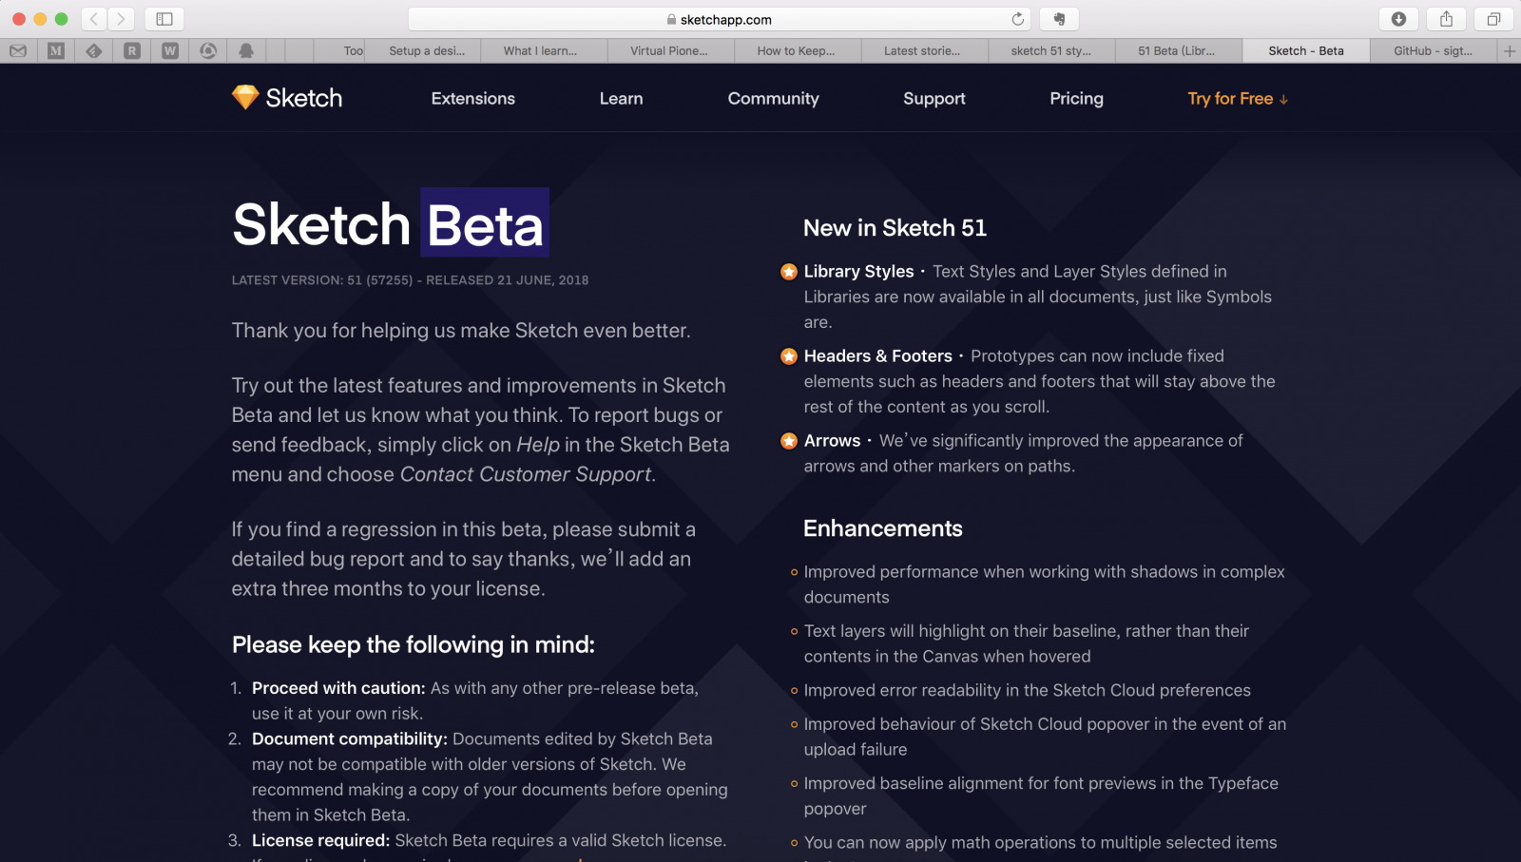Switch to the GitHub tab
The image size is (1521, 862).
(x=1433, y=51)
